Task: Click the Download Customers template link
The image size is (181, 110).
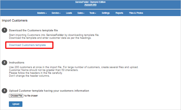Action: (27, 45)
